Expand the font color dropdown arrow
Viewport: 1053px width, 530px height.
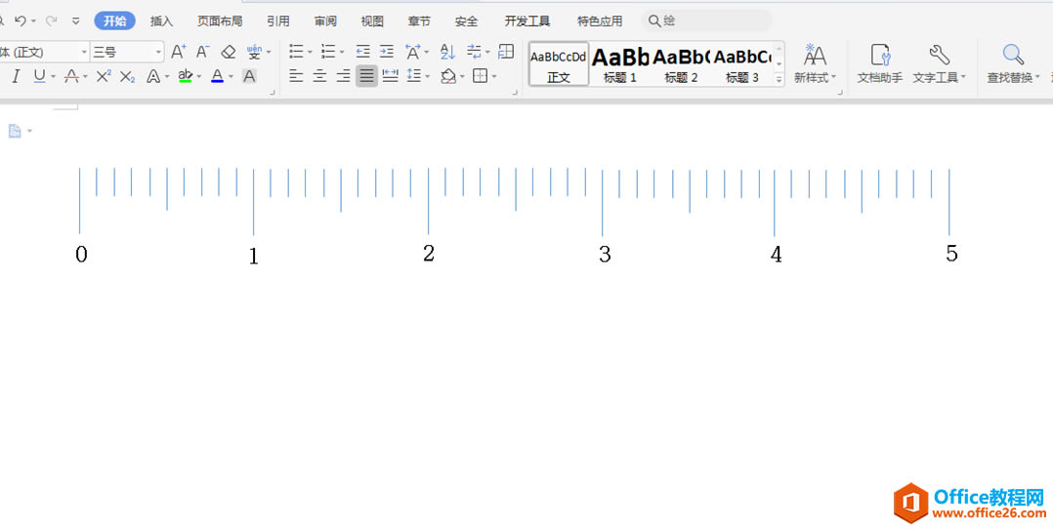click(231, 76)
